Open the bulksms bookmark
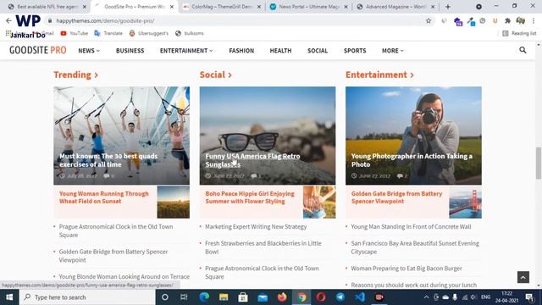 [190, 33]
